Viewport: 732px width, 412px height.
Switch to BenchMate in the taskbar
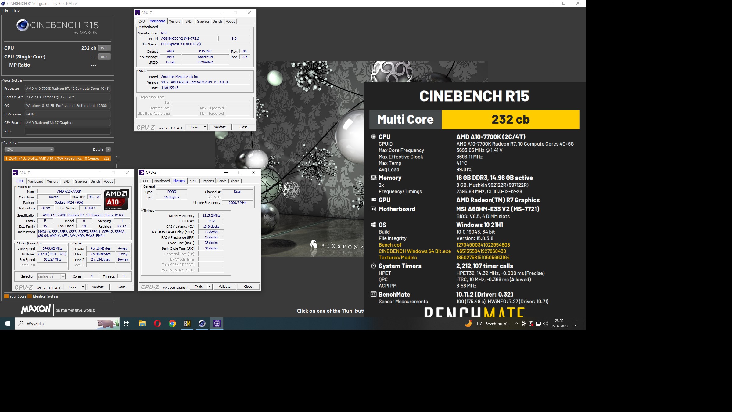click(187, 323)
